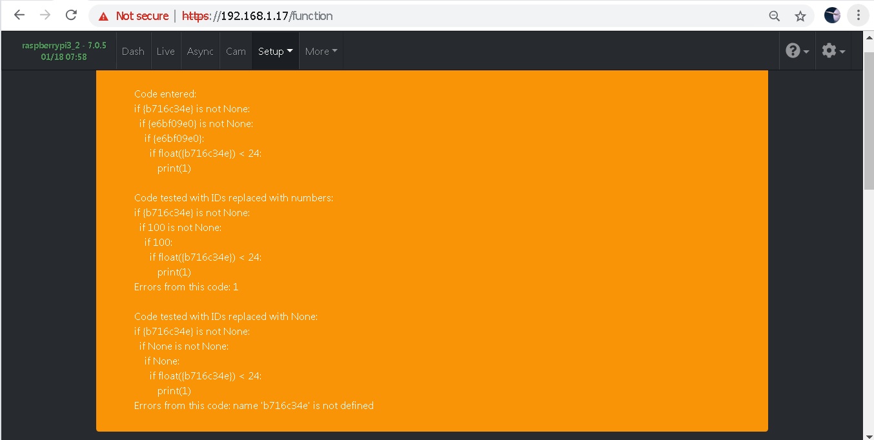Click the 'if {e6bf09e0}:' line
The width and height of the screenshot is (874, 440).
(x=174, y=139)
